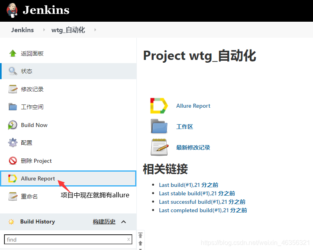Screen dimensions: 313x250
Task: Click the folder 工作空间 icon
Action: tap(13, 107)
